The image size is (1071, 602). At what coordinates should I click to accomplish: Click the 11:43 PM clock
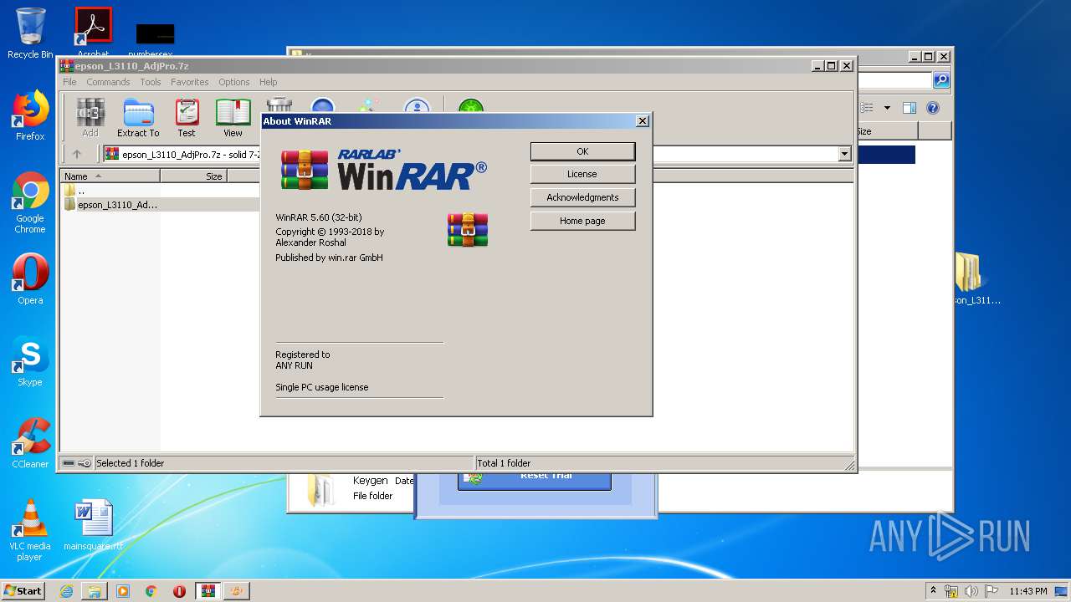(1027, 590)
